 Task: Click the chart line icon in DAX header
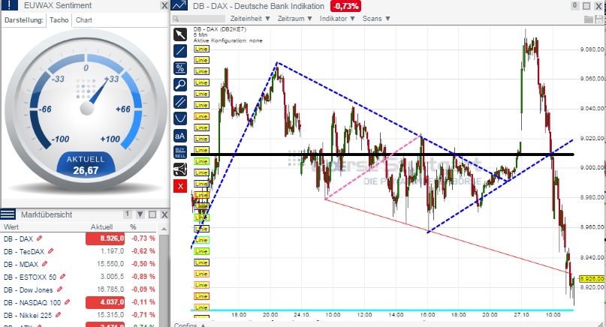click(x=179, y=5)
